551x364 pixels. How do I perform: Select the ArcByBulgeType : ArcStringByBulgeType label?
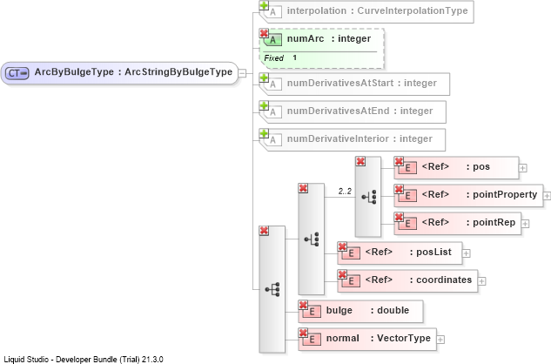coord(133,72)
